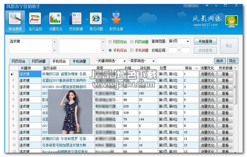Viewport: 247px width, 157px height.
Task: Open the 排名搜索 ranking search tool
Action: coord(15,22)
